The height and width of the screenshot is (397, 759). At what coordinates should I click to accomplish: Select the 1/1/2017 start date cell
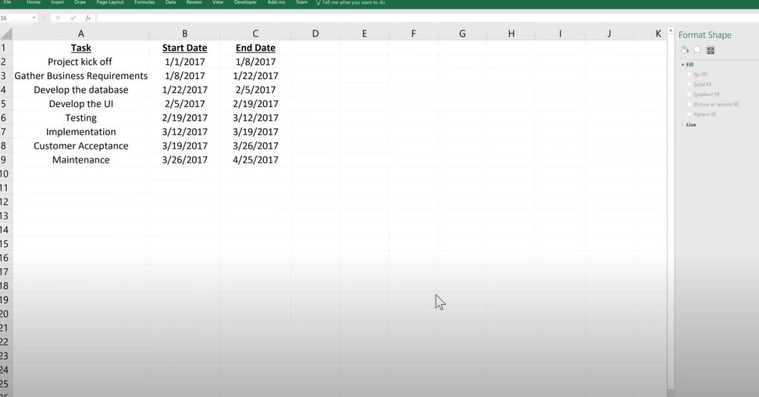[184, 62]
